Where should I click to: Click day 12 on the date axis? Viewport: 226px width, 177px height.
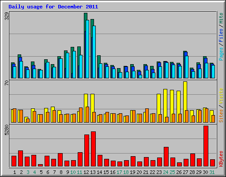point(86,172)
